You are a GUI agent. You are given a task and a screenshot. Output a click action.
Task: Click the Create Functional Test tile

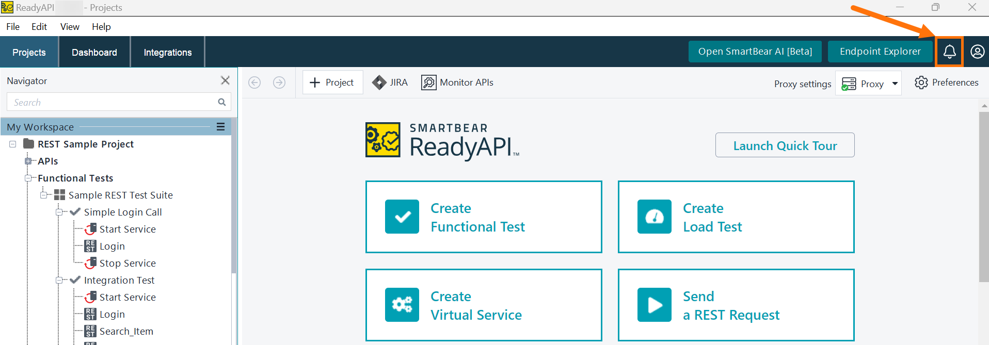[484, 217]
